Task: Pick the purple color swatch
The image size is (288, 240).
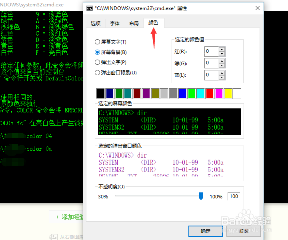Action: (x=146, y=94)
